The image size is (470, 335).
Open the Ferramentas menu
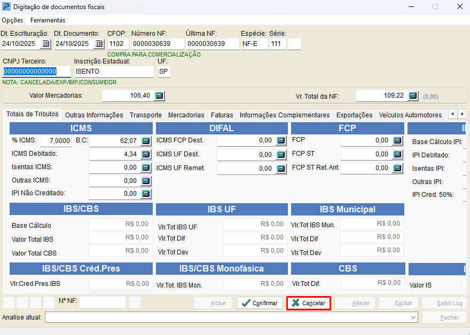(x=48, y=20)
